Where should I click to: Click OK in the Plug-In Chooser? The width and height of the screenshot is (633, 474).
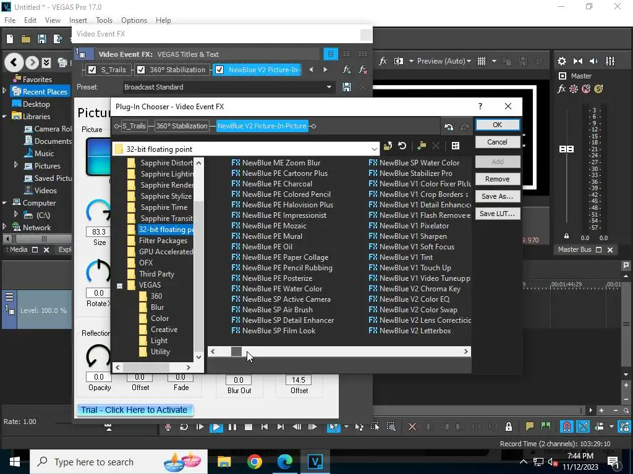point(498,125)
